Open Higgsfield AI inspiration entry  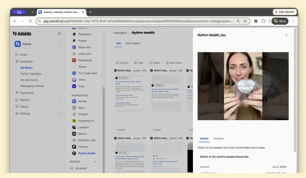(x=86, y=121)
